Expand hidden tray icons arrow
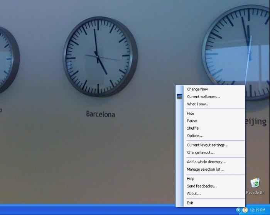This screenshot has height=215, width=270. coord(238,210)
